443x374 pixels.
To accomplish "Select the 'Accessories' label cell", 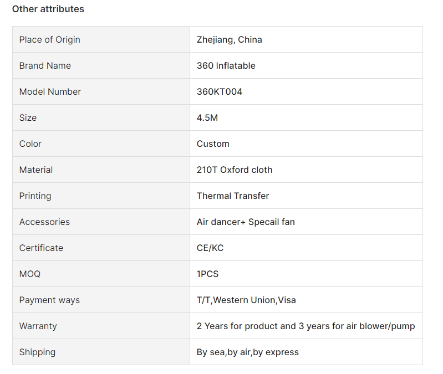I will pos(101,222).
